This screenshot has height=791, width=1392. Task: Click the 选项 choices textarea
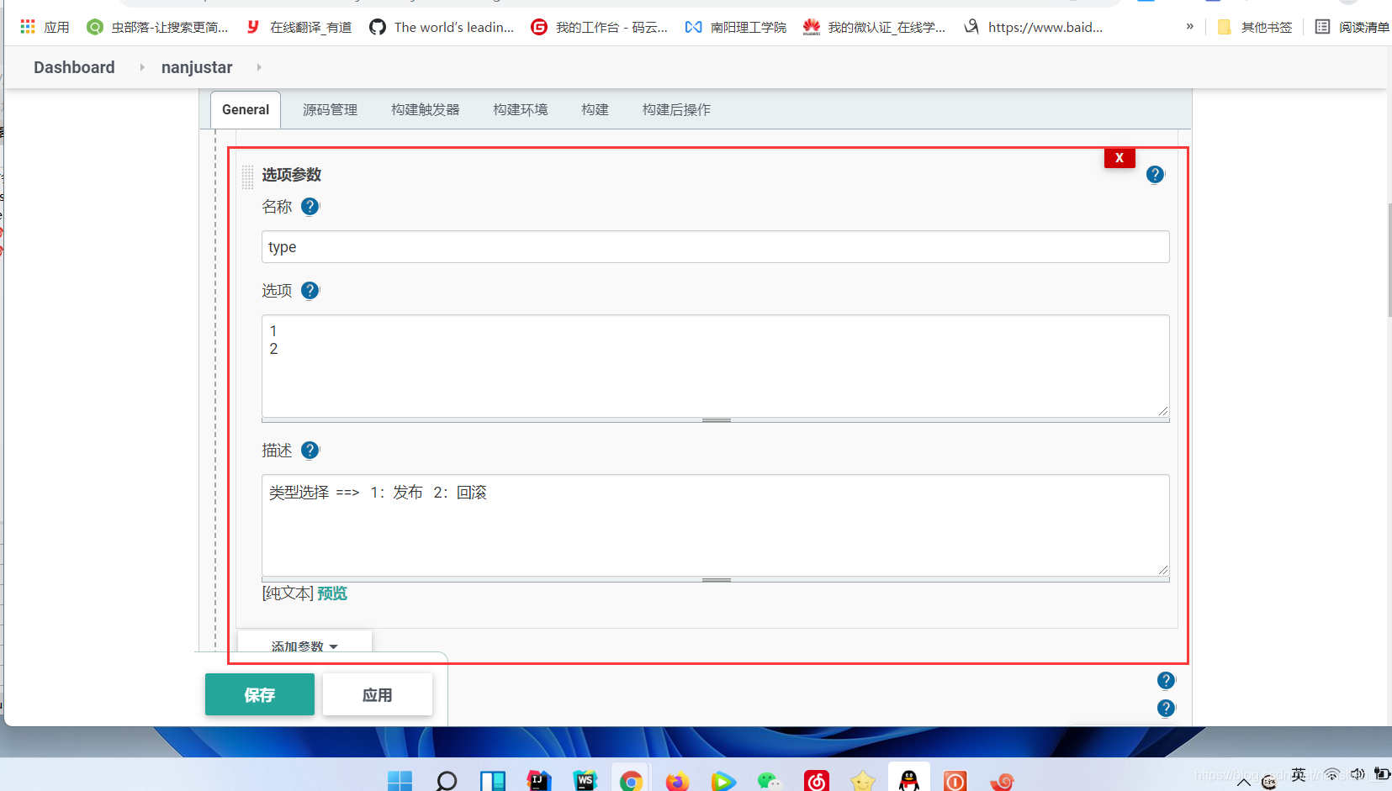pos(715,365)
